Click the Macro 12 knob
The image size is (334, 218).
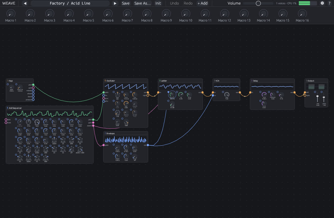tap(224, 14)
